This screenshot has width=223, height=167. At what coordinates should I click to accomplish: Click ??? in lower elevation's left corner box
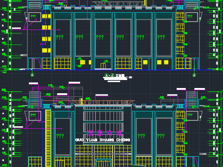[33, 115]
